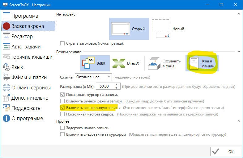
Task: Switch to the Язык section
Action: click(x=28, y=67)
